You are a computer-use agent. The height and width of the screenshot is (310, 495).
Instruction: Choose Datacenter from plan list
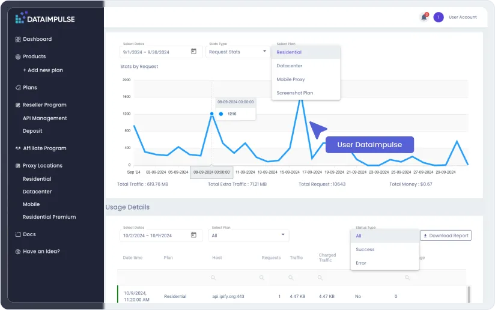pyautogui.click(x=306, y=65)
